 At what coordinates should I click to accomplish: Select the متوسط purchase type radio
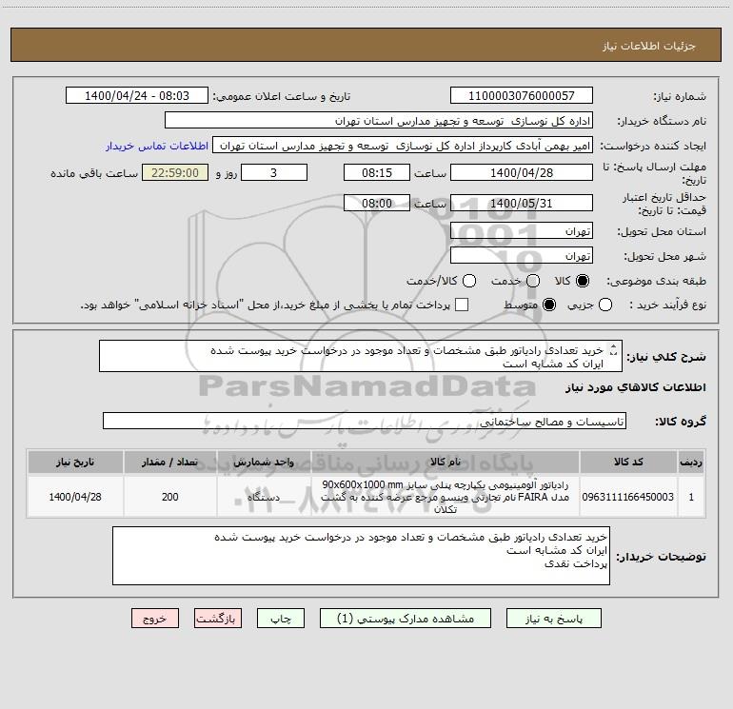click(549, 305)
